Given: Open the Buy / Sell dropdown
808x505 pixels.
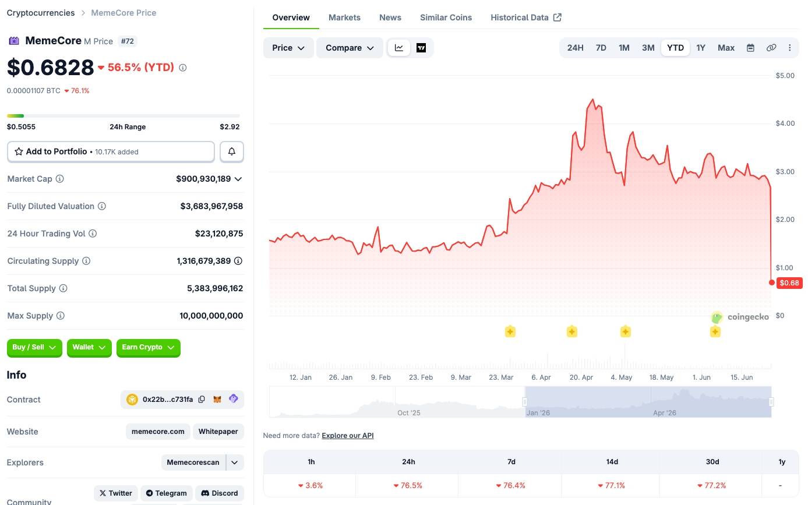Looking at the screenshot, I should click(34, 348).
